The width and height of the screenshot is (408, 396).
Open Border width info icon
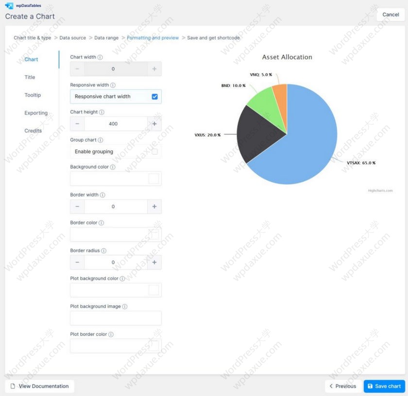pos(102,195)
